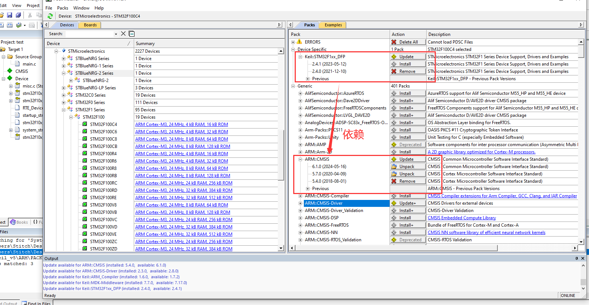This screenshot has height=305, width=589.
Task: Select the Devices tab
Action: [67, 25]
